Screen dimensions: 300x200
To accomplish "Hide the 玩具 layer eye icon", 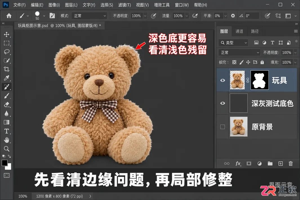I will tap(223, 80).
